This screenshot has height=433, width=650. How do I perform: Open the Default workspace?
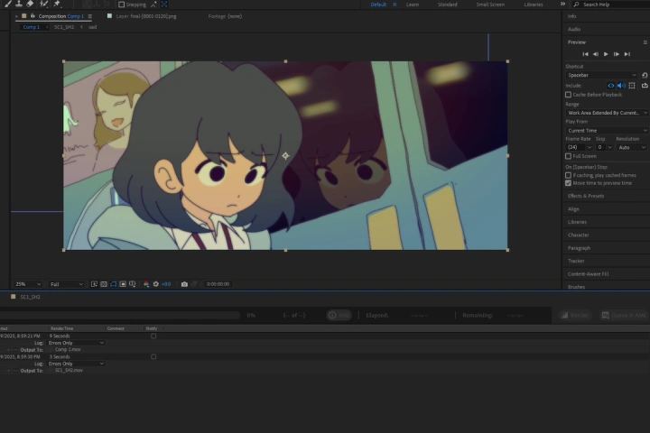[x=378, y=5]
